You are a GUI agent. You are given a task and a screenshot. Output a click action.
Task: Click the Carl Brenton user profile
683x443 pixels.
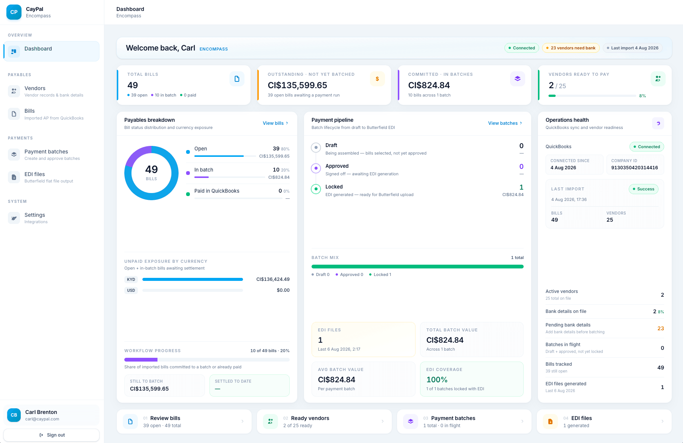[52, 415]
